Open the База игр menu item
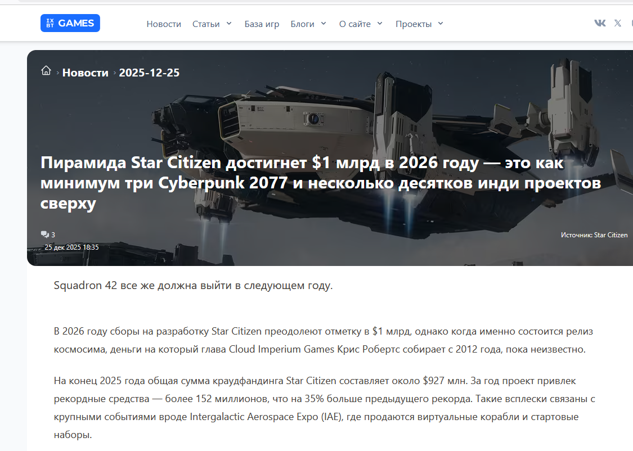 [x=262, y=24]
